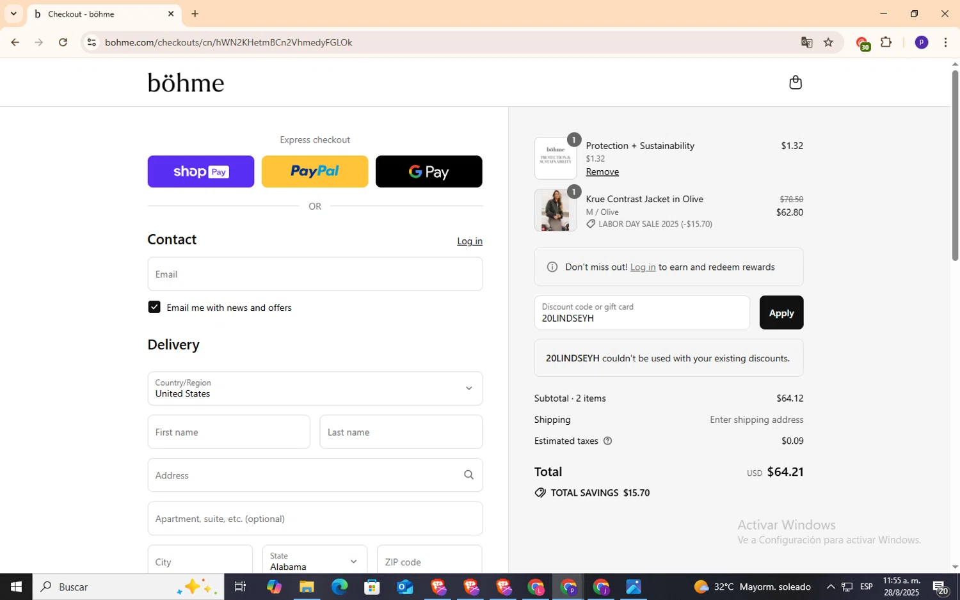
Task: Click the discount code or gift card field
Action: point(642,312)
